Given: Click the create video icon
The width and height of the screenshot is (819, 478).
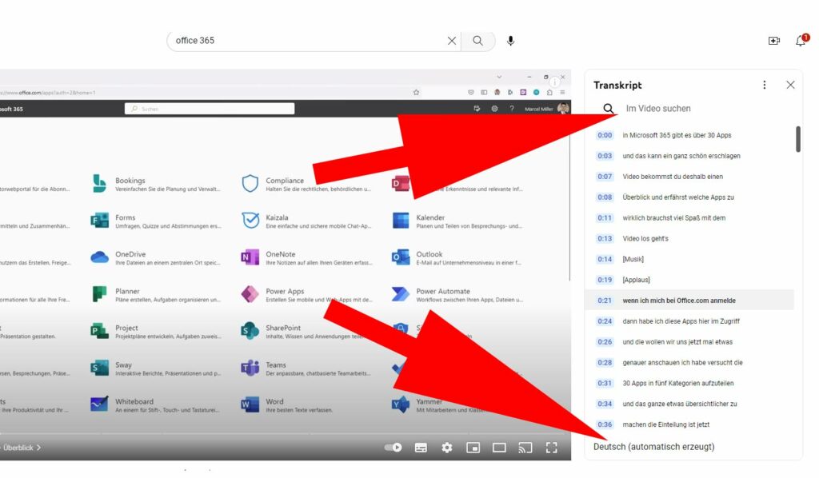Looking at the screenshot, I should pos(773,41).
